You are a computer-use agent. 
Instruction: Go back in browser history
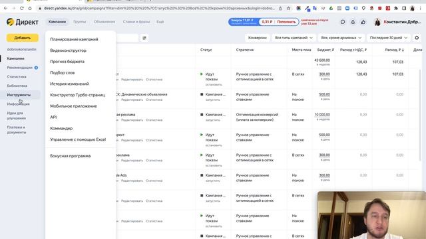click(5, 9)
